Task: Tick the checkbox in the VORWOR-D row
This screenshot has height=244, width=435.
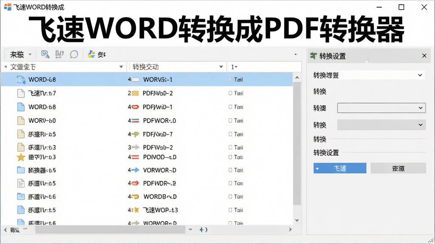Action: (x=230, y=170)
